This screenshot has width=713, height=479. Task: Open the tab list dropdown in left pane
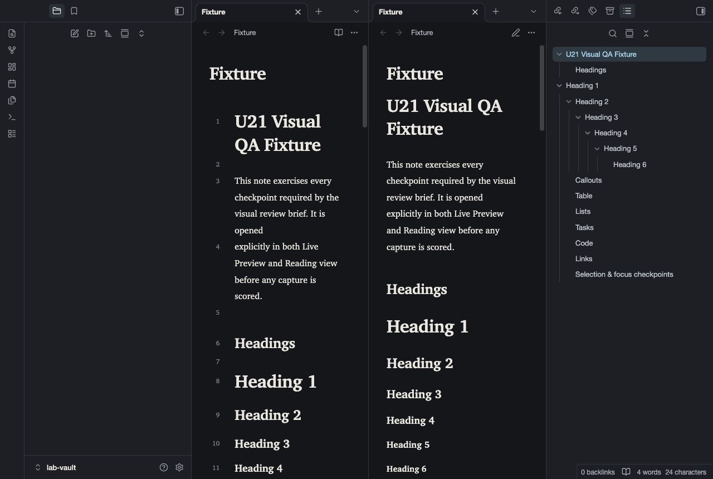point(356,11)
